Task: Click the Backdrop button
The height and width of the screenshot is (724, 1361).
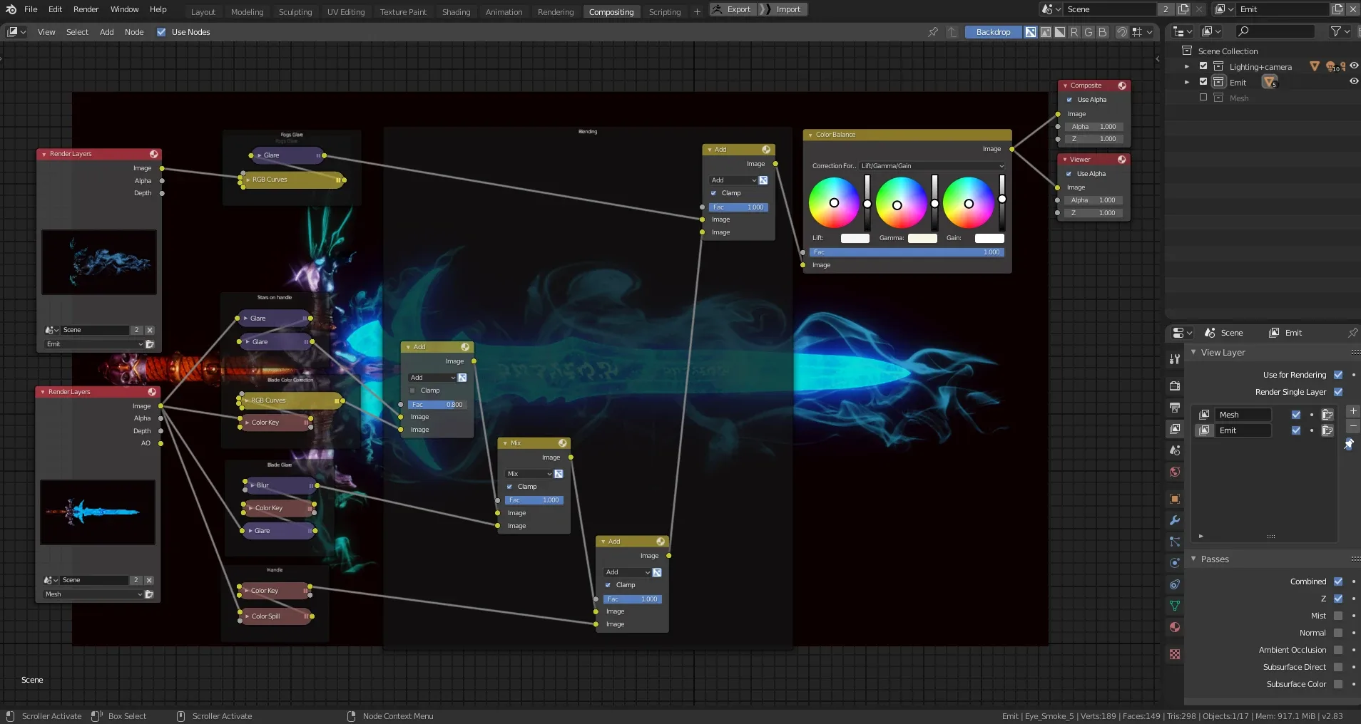Action: click(993, 32)
